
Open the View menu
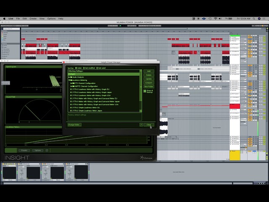click(42, 19)
